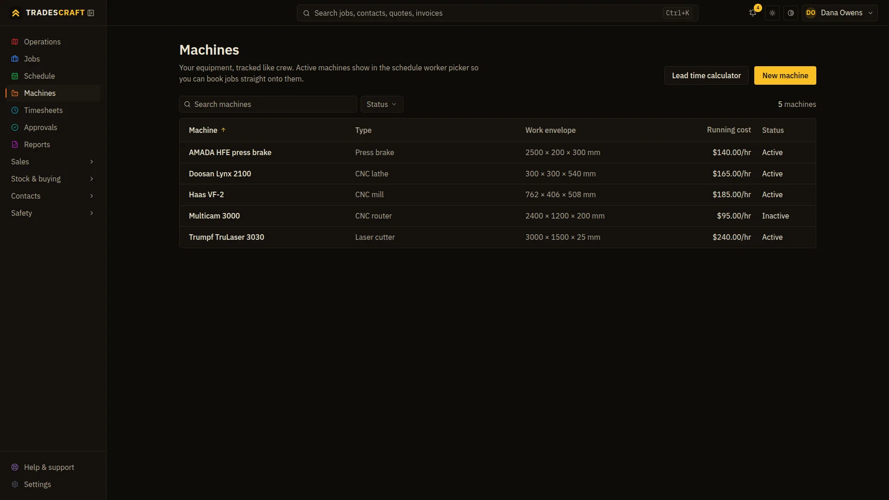Open Settings link in sidebar

tap(53, 484)
